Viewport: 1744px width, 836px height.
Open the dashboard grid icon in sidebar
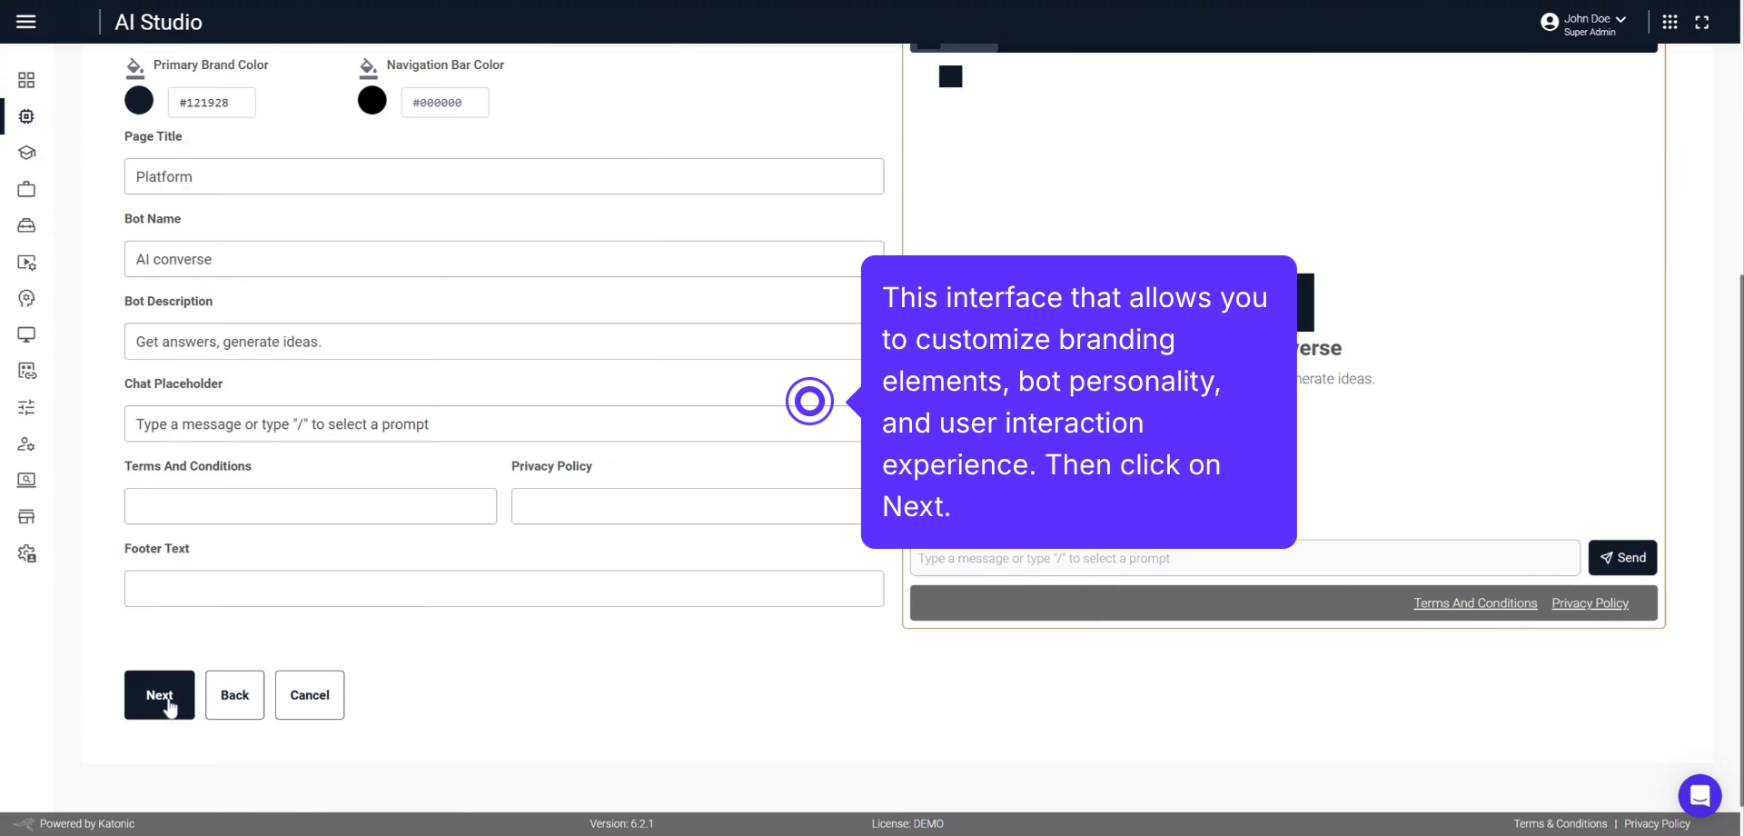tap(27, 80)
